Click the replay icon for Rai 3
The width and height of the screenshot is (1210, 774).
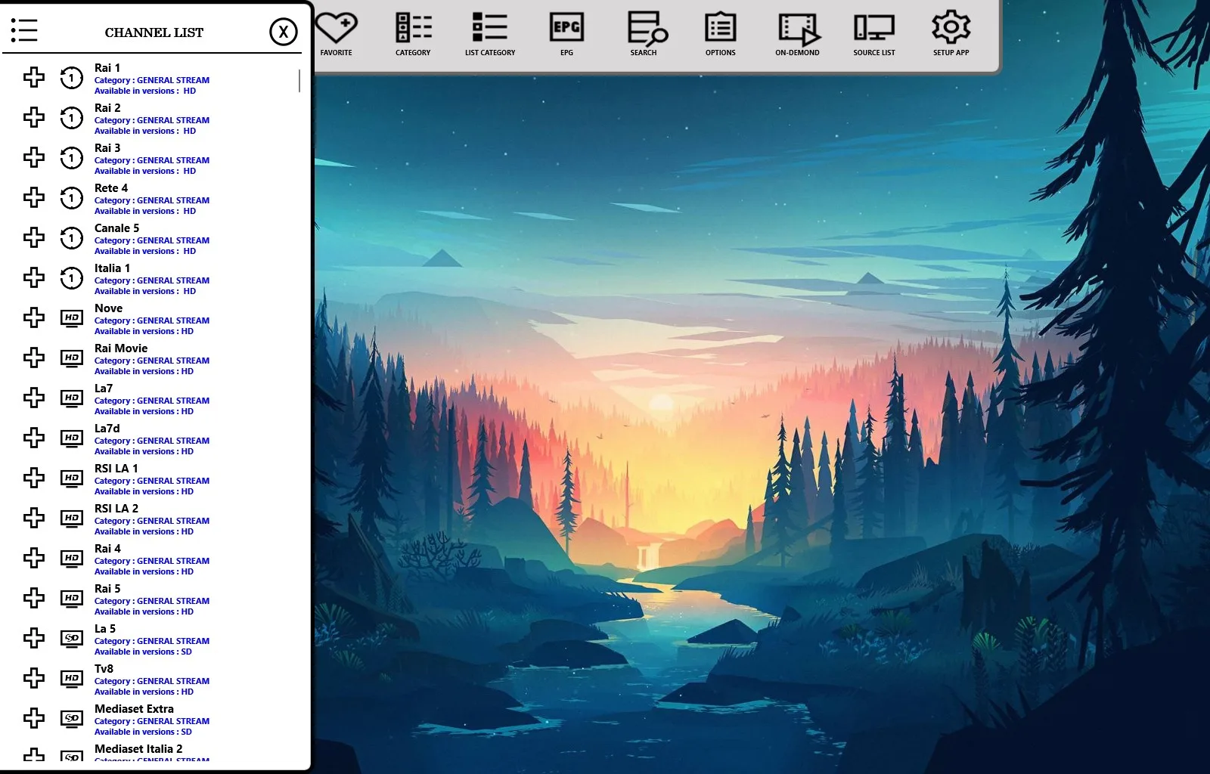coord(72,157)
